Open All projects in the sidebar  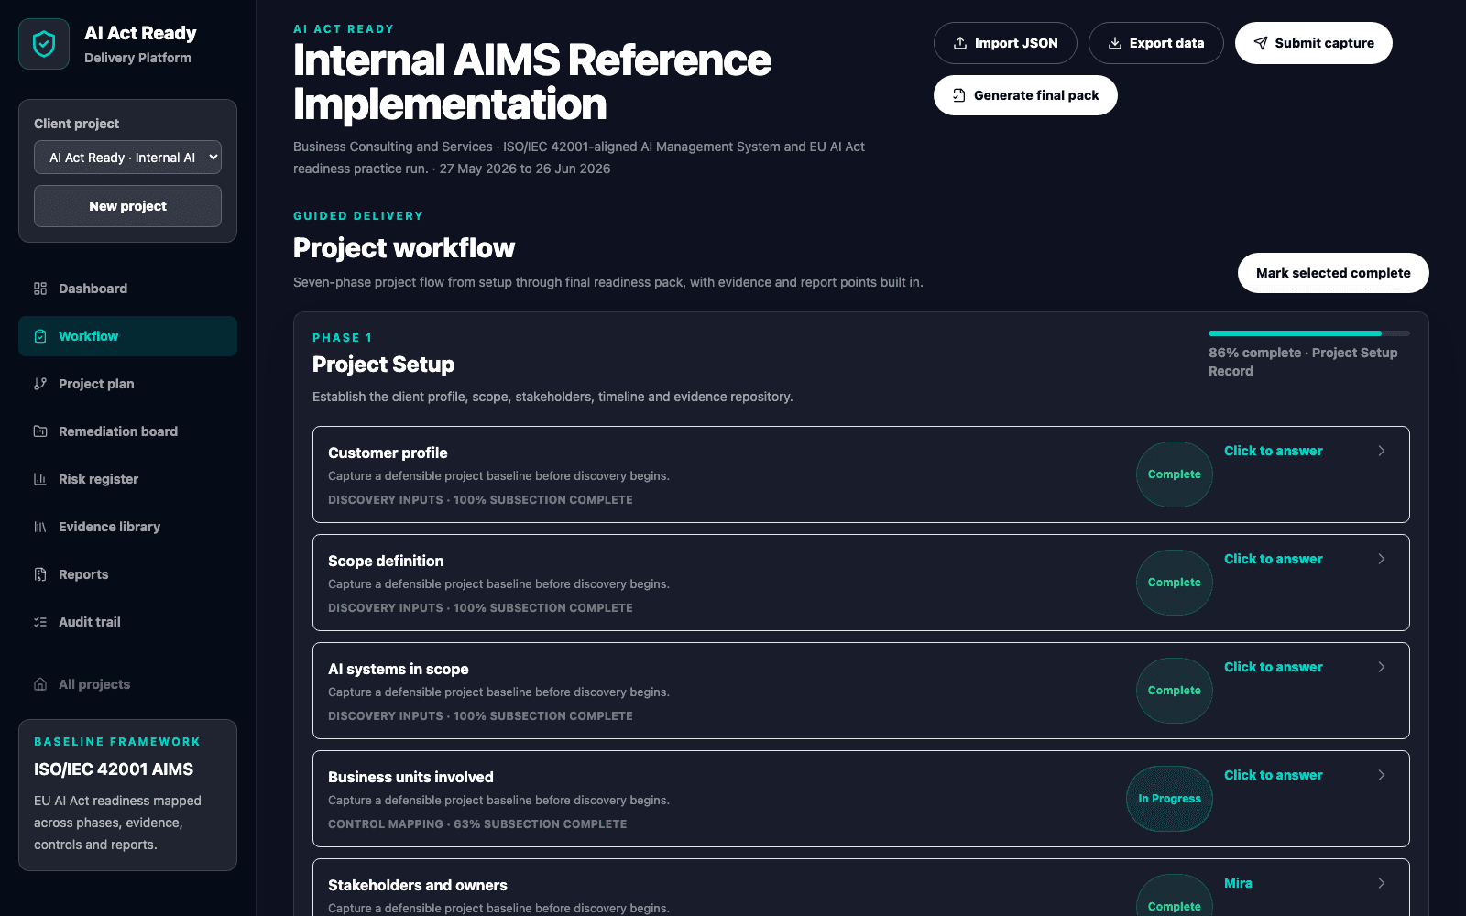[127, 684]
